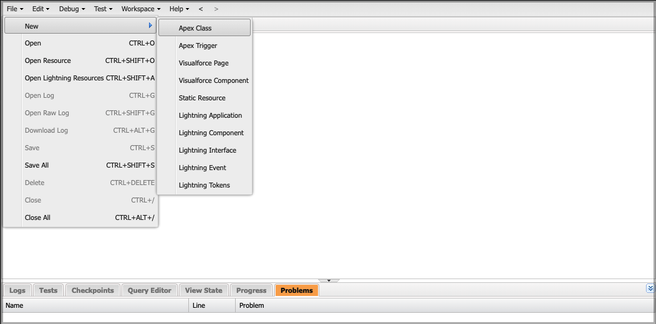Create a new Lightning Application
656x324 pixels.
click(x=205, y=115)
